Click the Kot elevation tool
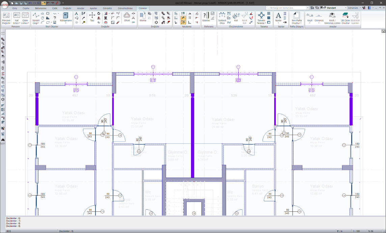386x233 pixels. click(x=236, y=17)
